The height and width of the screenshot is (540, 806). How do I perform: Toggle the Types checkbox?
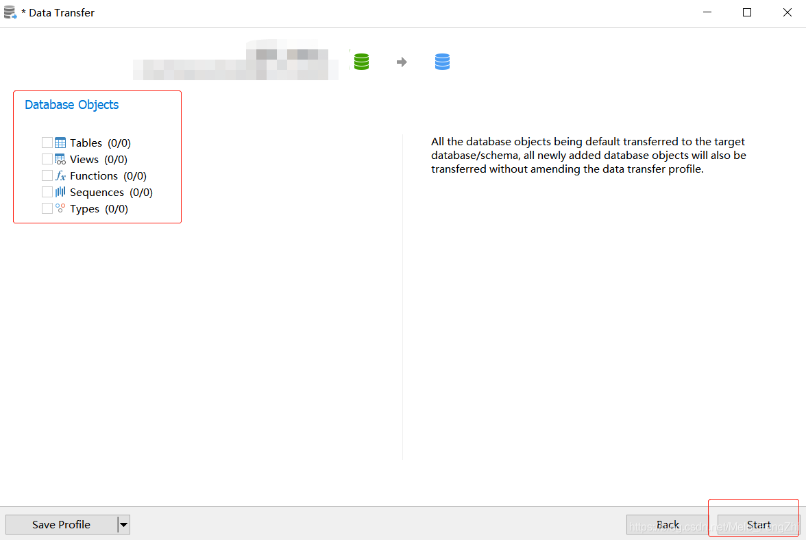(x=47, y=208)
